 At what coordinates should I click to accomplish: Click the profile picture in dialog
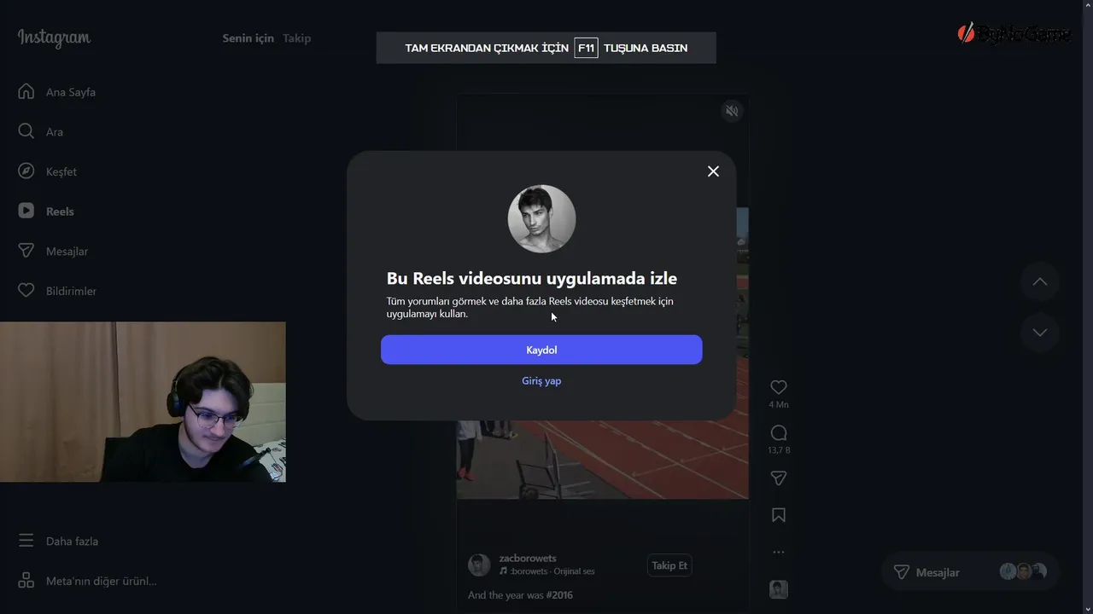point(541,219)
